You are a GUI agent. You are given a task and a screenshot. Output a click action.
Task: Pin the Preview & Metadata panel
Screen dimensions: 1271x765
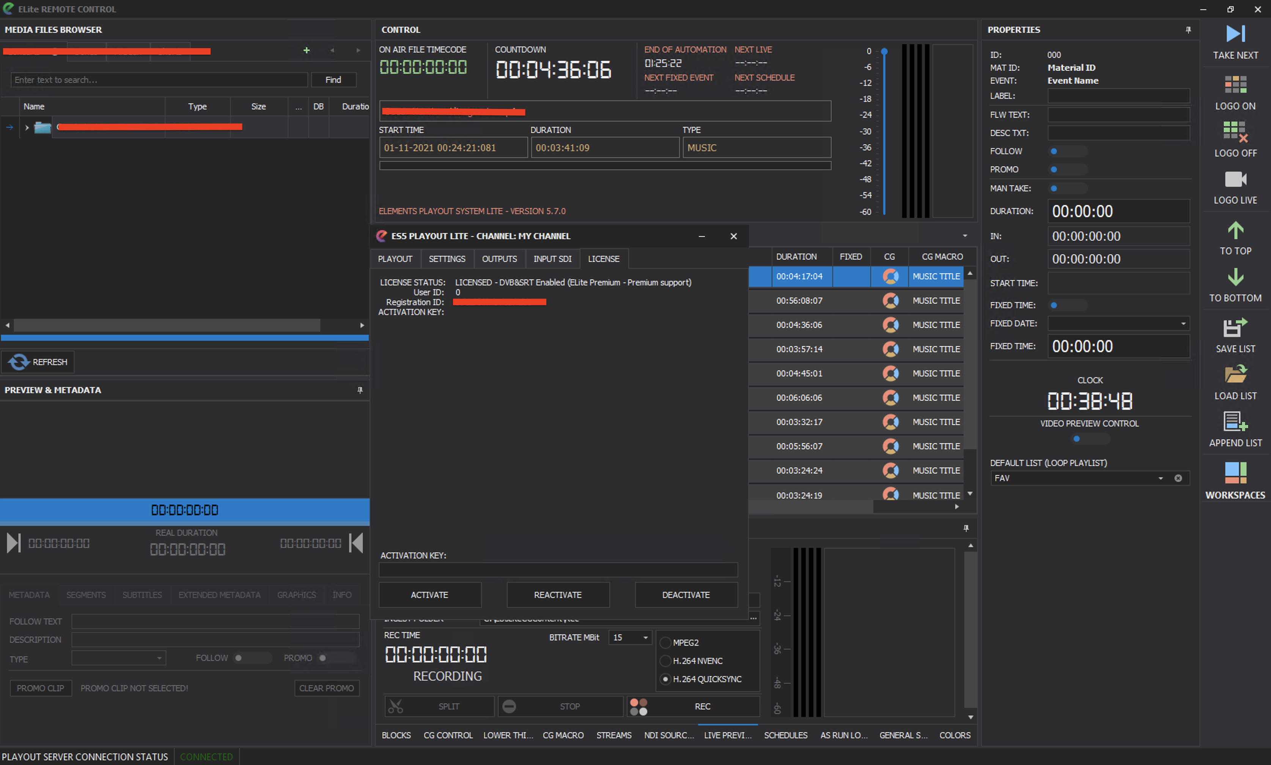[360, 390]
